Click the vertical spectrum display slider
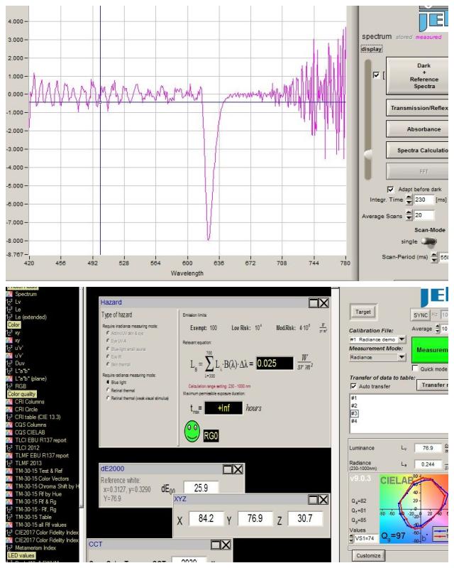 click(x=367, y=154)
